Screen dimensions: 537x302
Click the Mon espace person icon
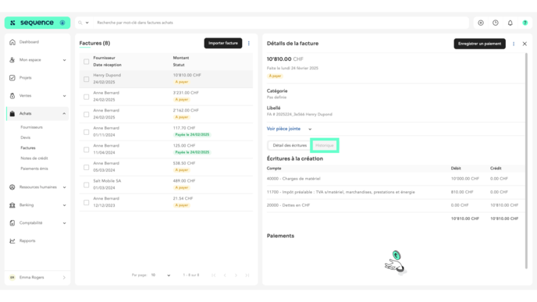(12, 60)
